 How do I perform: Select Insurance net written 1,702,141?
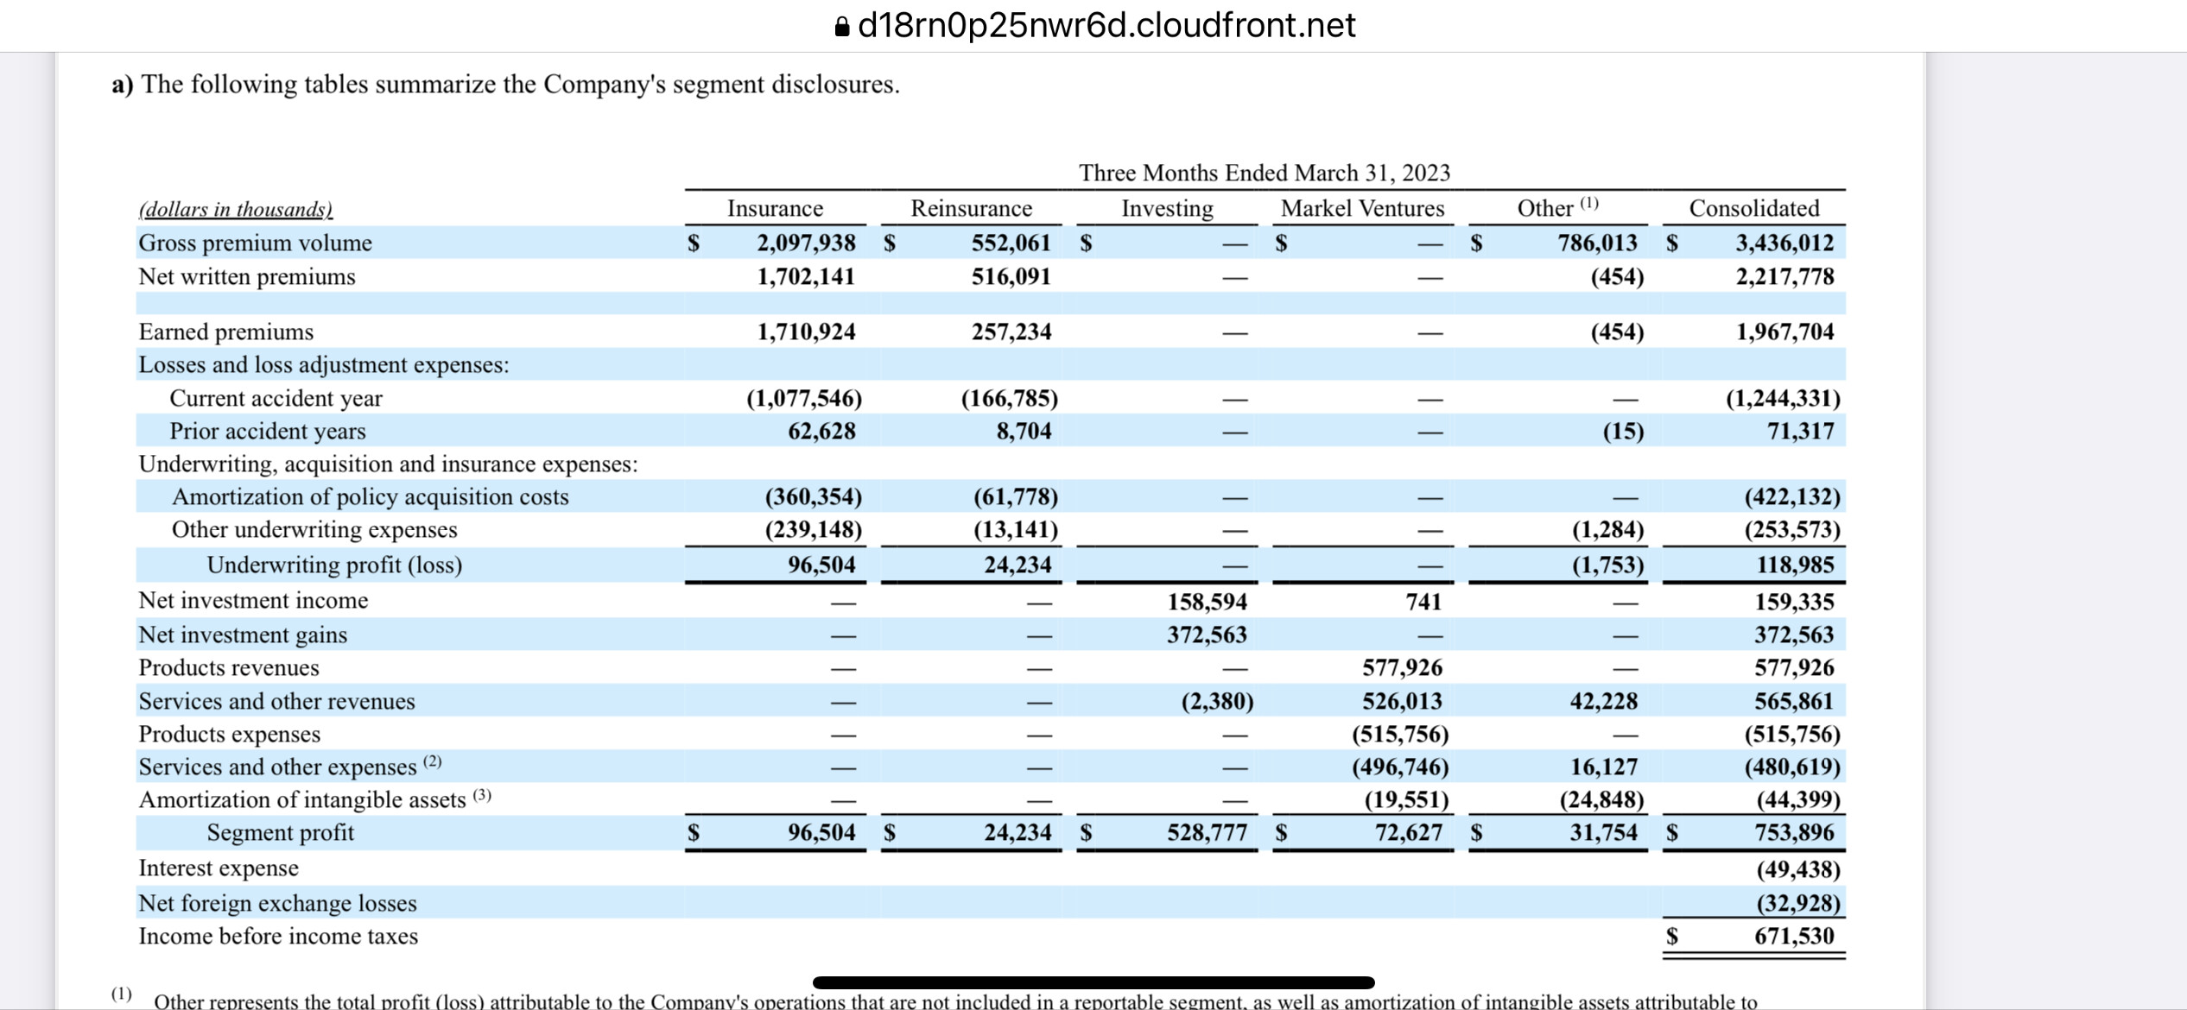point(806,276)
